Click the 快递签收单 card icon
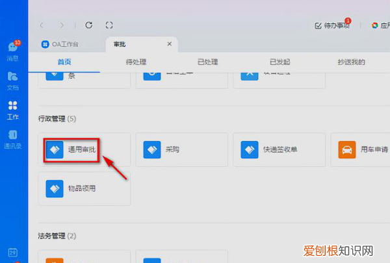This screenshot has width=390, height=263. pyautogui.click(x=250, y=149)
